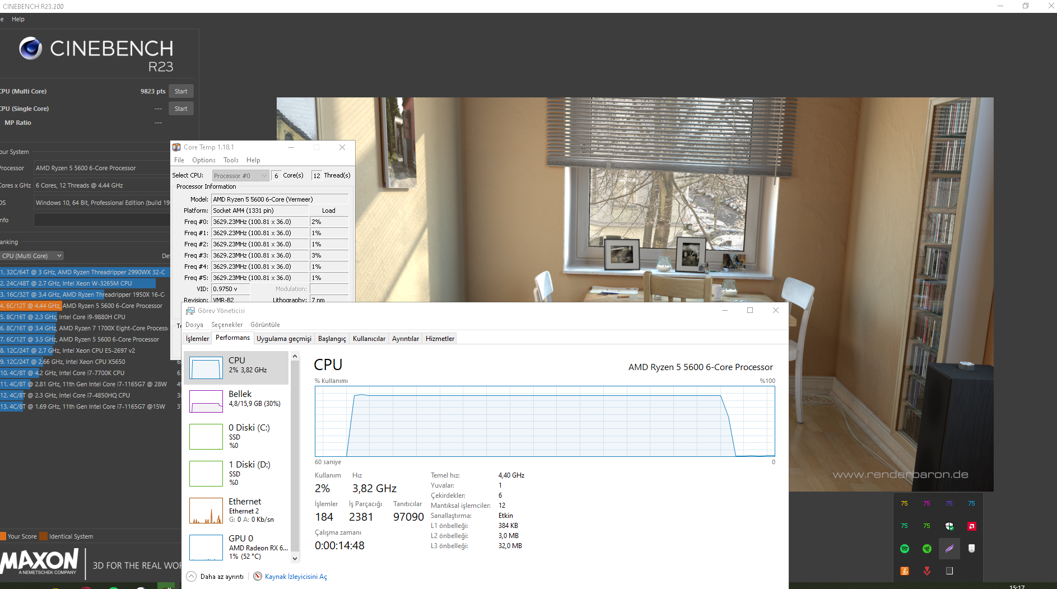Select ranking row Intel Xeon W-3265M CPU

click(84, 283)
